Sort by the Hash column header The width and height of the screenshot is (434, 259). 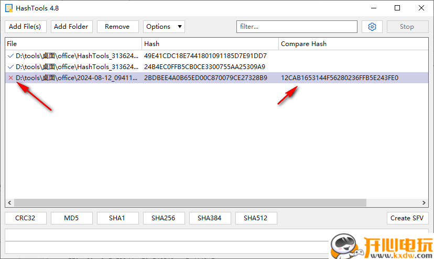tap(210, 44)
